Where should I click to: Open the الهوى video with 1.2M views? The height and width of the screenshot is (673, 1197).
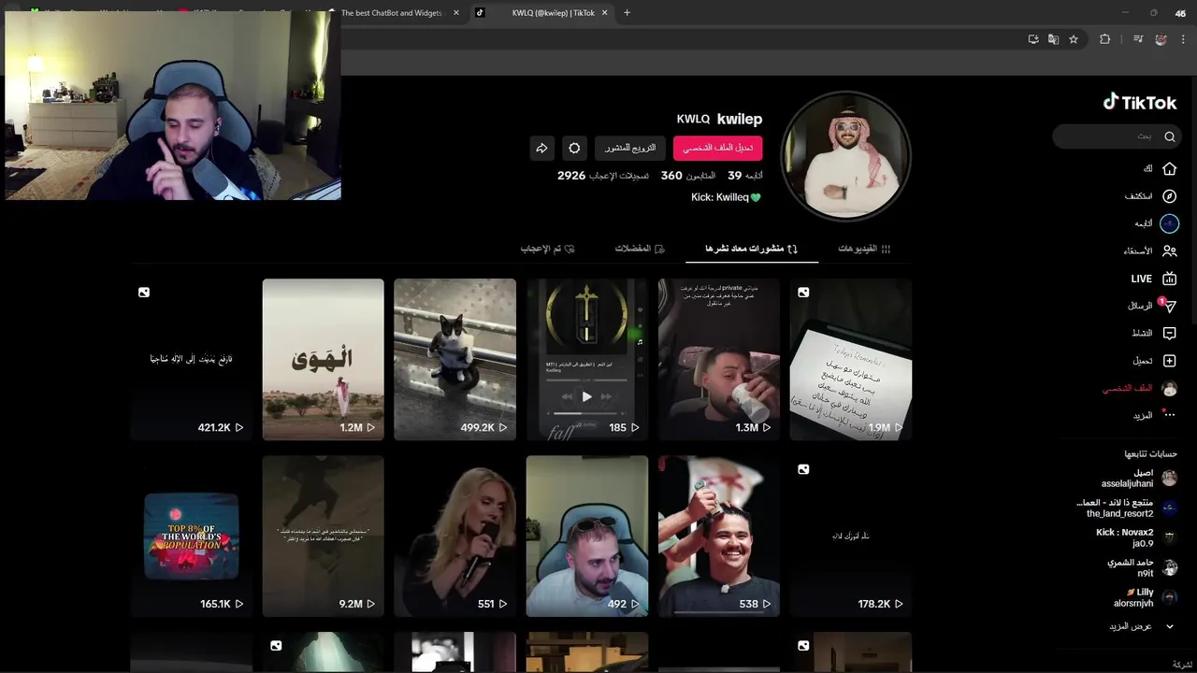(323, 359)
